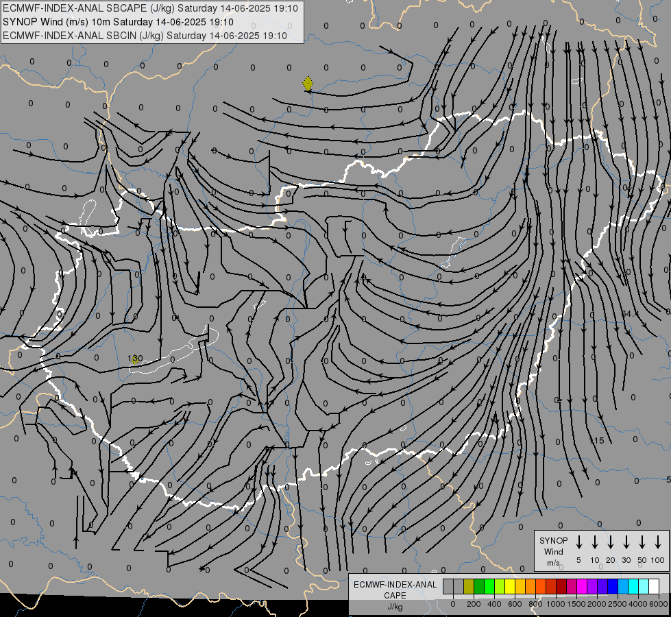
Task: Click the 2500 tick label in CAPE legend
Action: click(x=618, y=604)
